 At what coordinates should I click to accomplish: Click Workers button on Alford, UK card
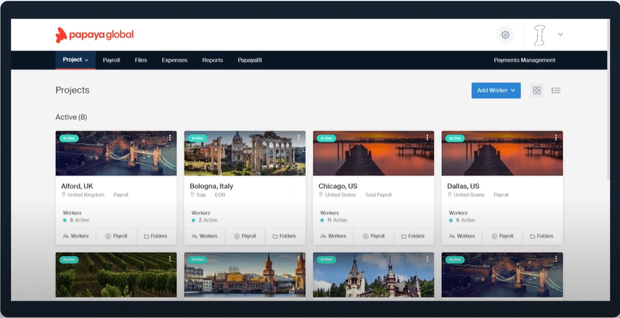(76, 236)
